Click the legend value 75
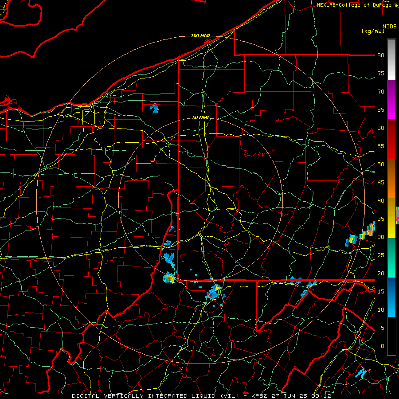 [381, 73]
